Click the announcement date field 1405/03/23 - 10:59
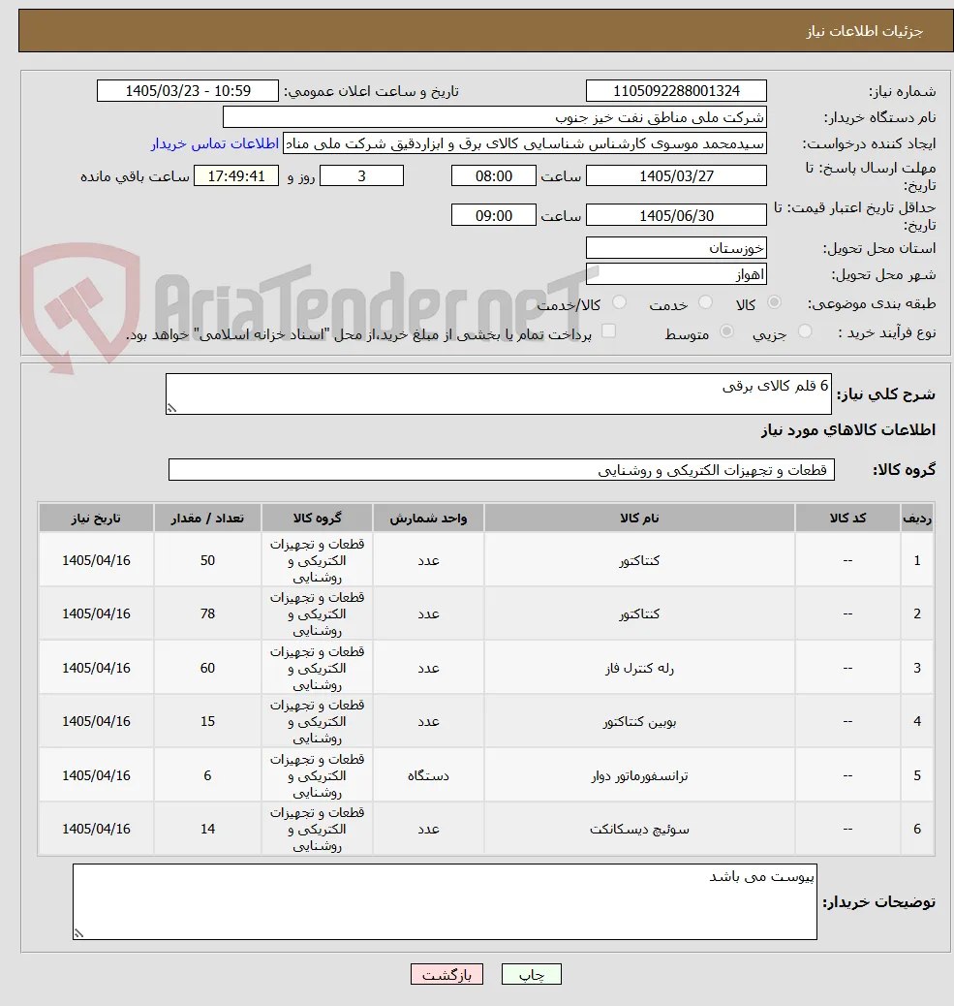The width and height of the screenshot is (954, 1006). click(188, 91)
